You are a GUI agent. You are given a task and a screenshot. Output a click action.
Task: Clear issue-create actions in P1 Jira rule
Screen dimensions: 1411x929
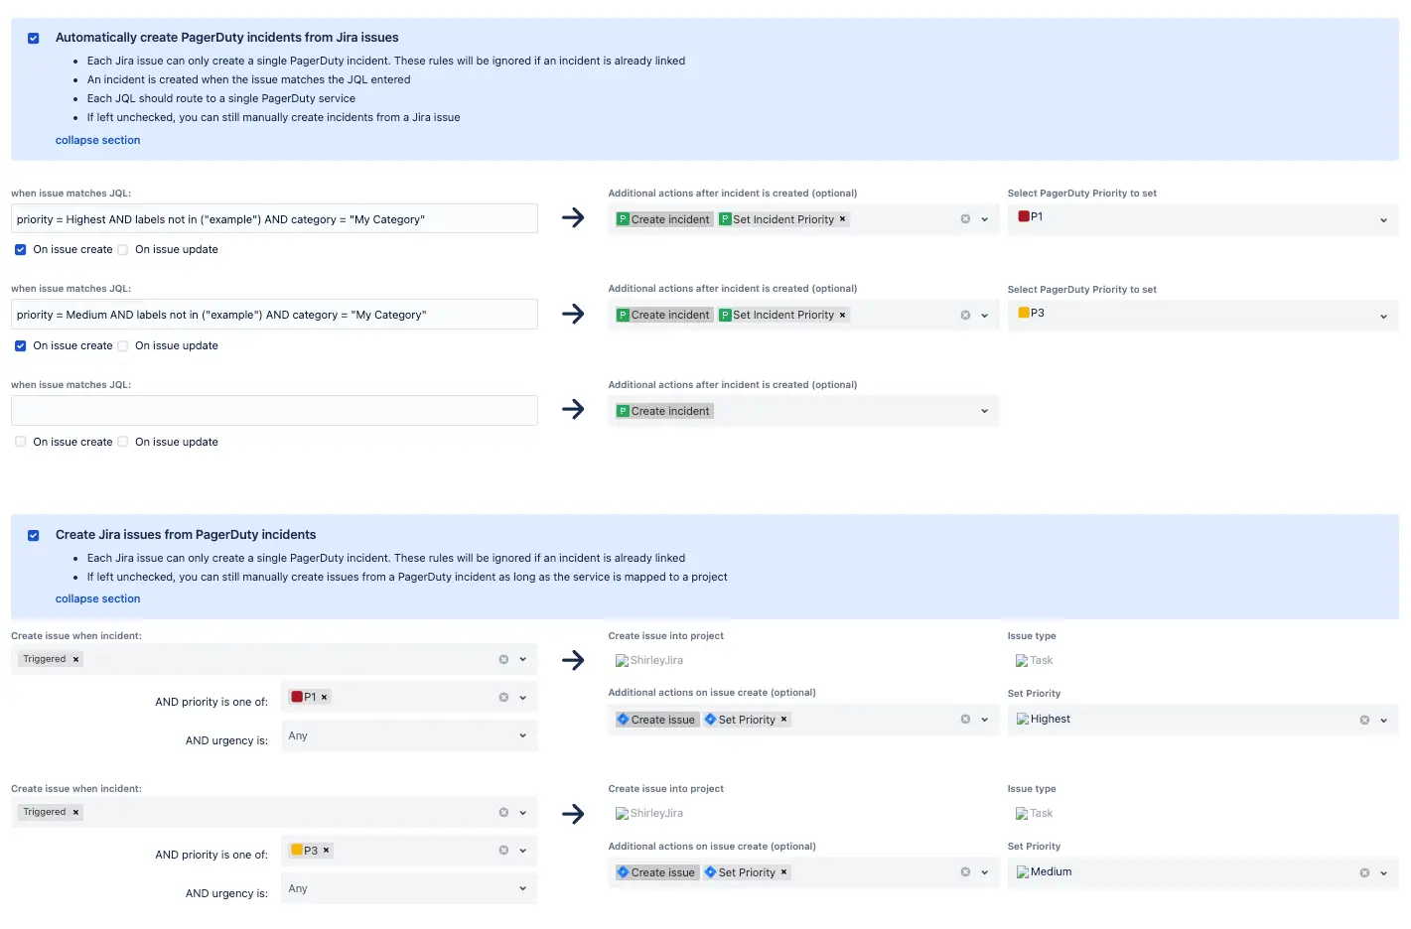[x=965, y=720]
